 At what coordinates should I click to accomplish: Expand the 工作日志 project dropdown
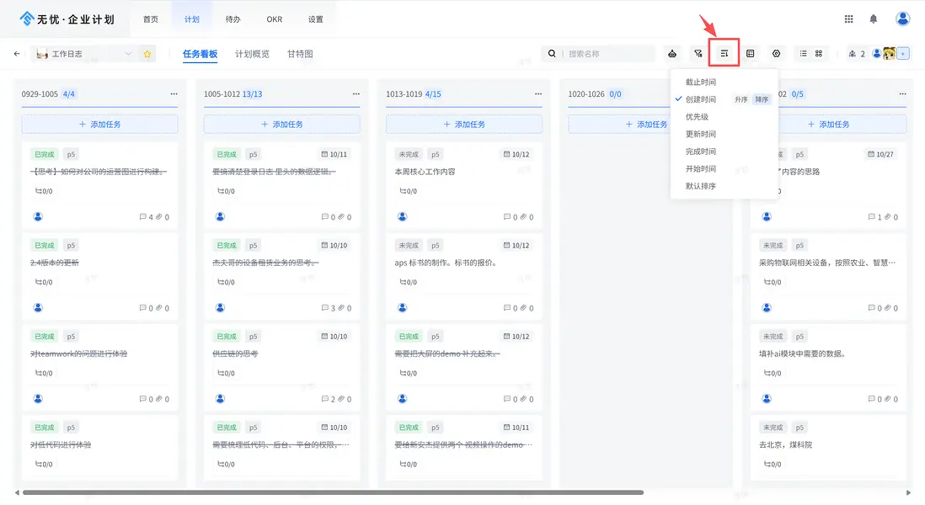[x=128, y=54]
